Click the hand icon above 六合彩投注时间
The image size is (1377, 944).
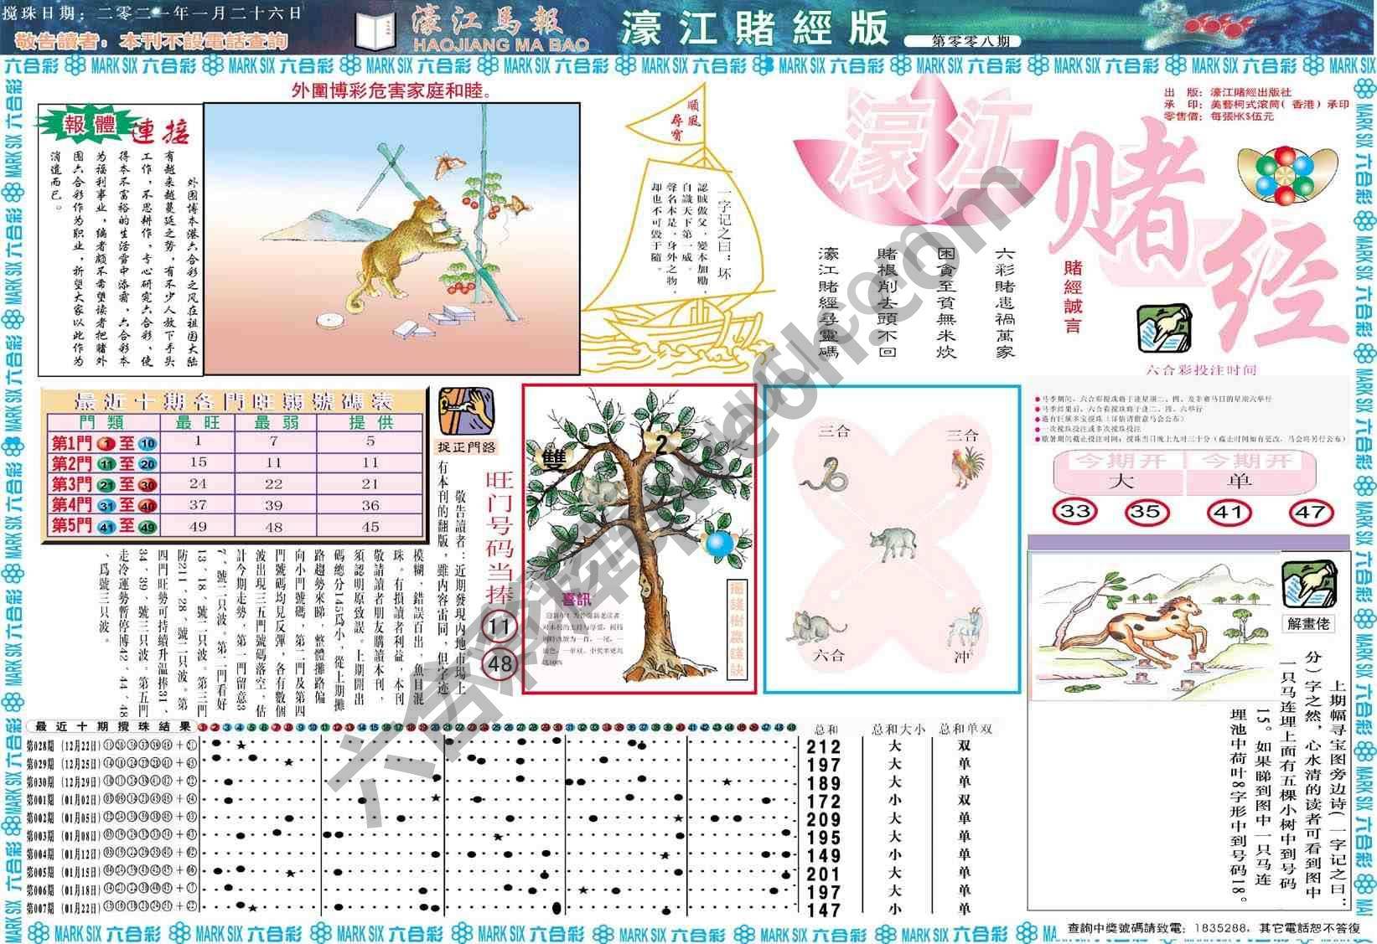[1164, 328]
